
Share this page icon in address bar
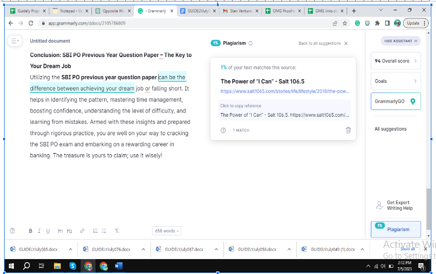coord(335,23)
